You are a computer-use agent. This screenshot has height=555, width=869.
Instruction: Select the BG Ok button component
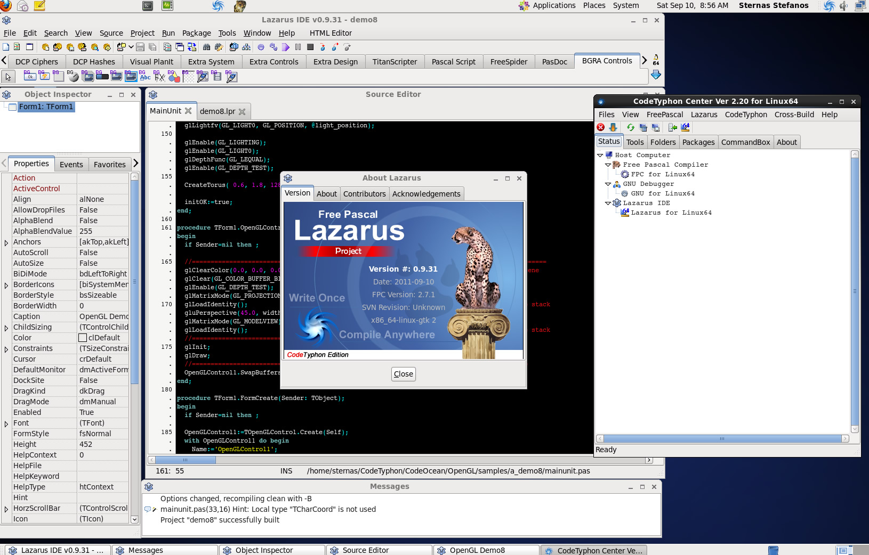[30, 76]
